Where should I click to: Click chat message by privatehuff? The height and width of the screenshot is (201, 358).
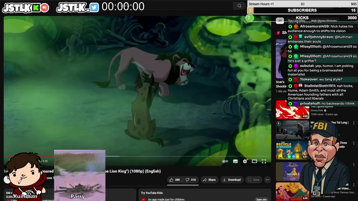point(322,103)
